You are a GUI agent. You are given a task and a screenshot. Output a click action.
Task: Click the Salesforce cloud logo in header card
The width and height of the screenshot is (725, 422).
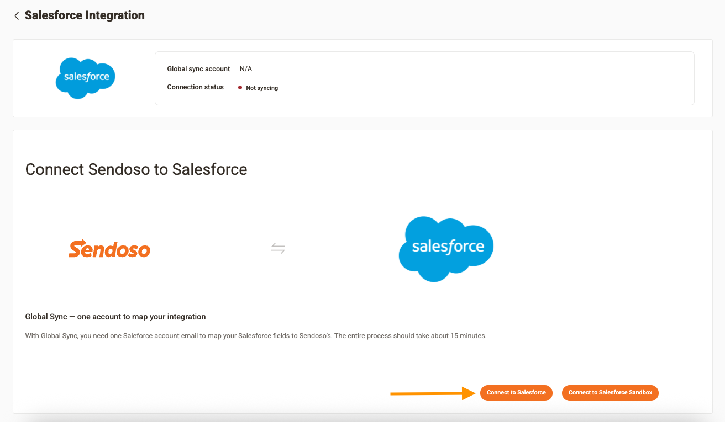coord(86,78)
